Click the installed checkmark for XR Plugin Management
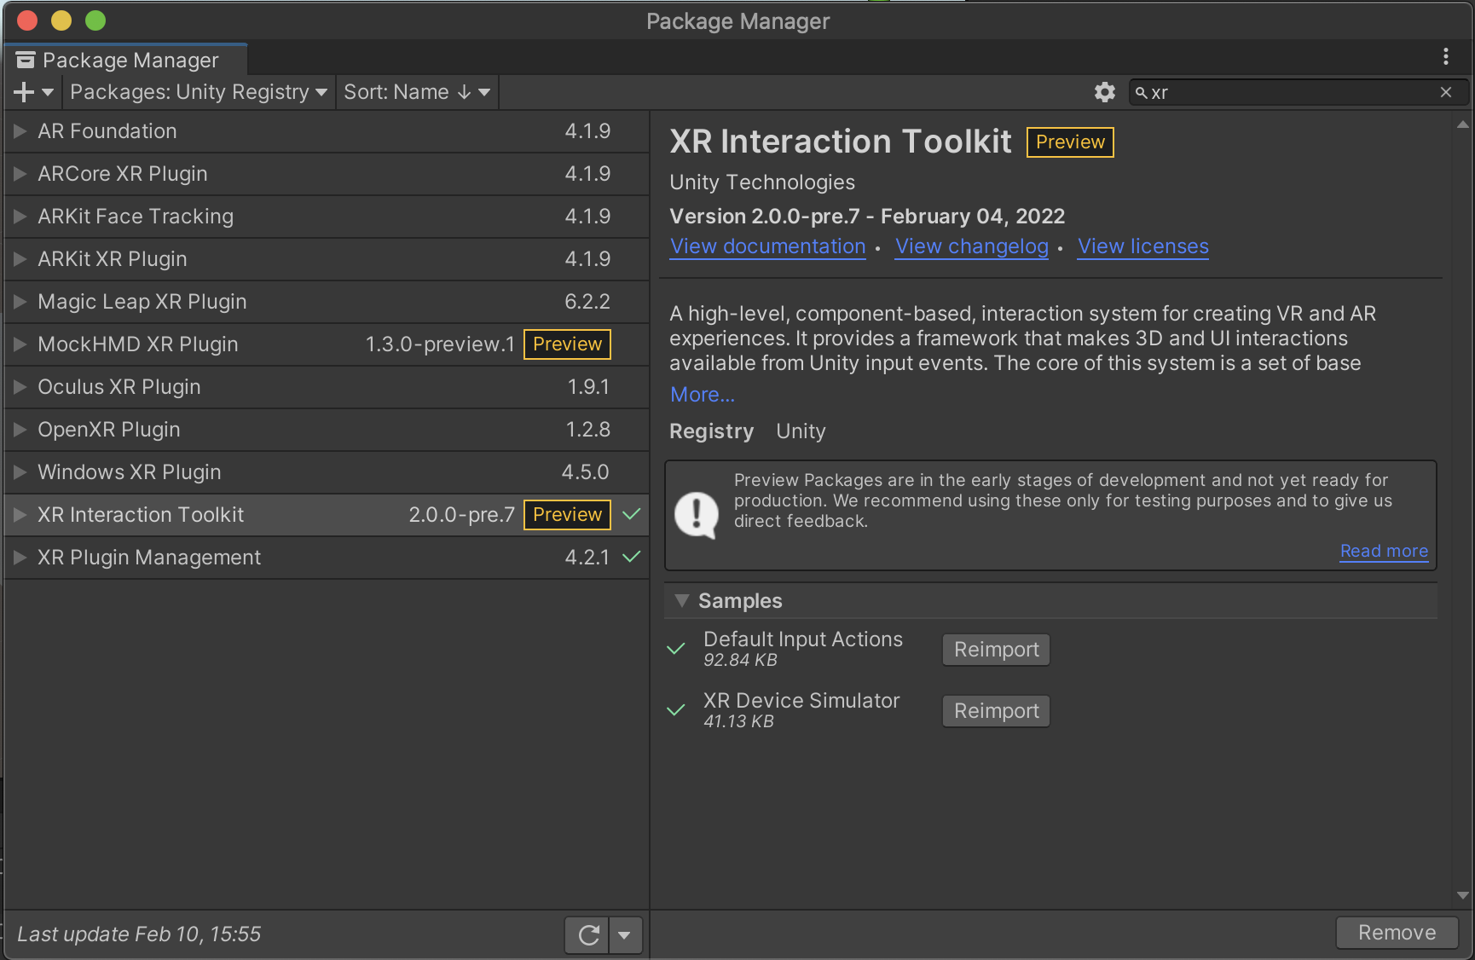The height and width of the screenshot is (960, 1475). click(631, 558)
